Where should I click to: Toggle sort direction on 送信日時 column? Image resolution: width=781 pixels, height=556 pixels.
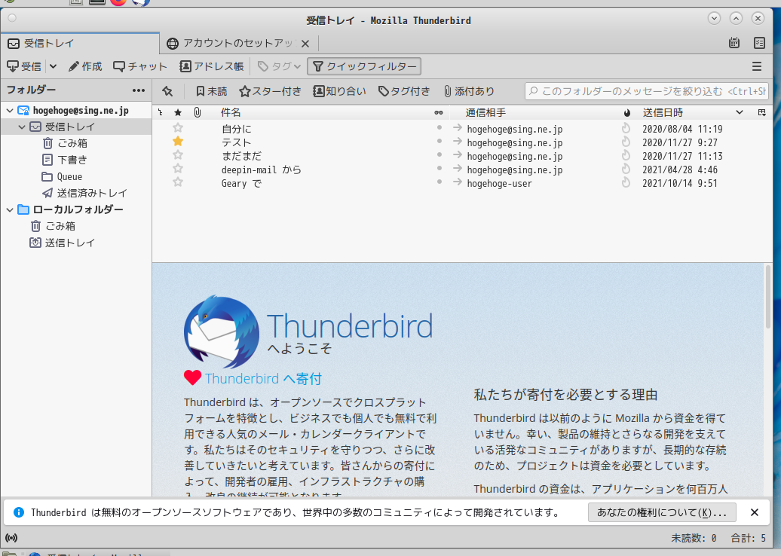click(739, 112)
